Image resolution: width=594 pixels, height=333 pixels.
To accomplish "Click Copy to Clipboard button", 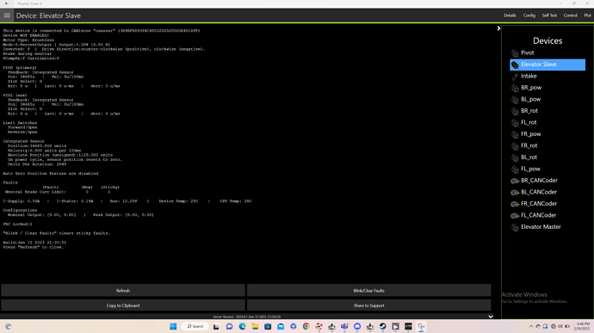I will (x=123, y=305).
